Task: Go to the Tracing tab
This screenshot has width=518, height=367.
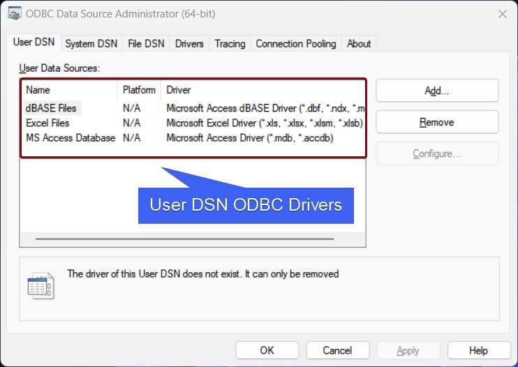Action: click(x=230, y=43)
